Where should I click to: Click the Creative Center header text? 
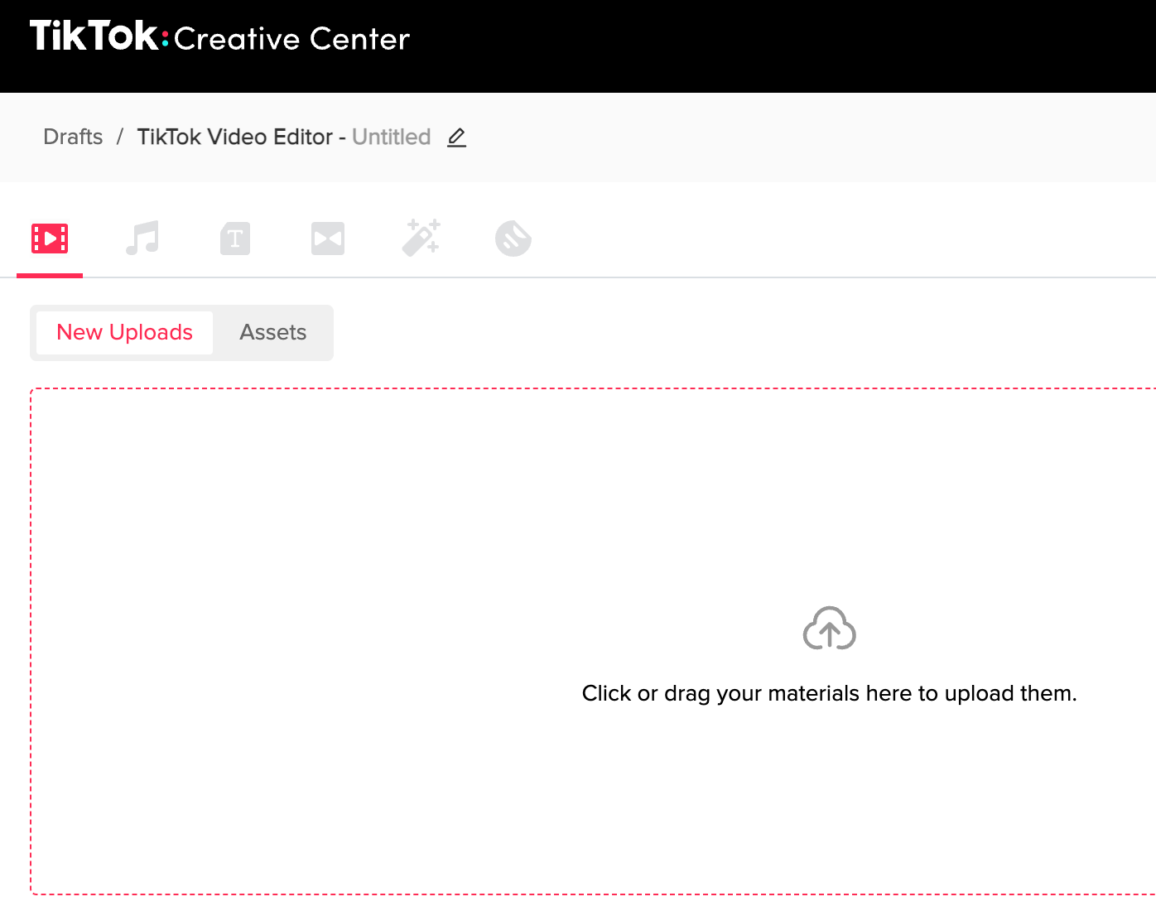291,39
